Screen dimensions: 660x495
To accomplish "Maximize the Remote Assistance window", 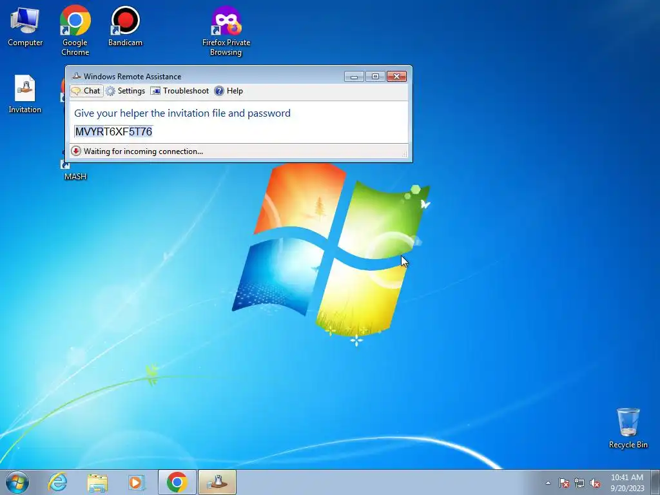I will click(375, 76).
